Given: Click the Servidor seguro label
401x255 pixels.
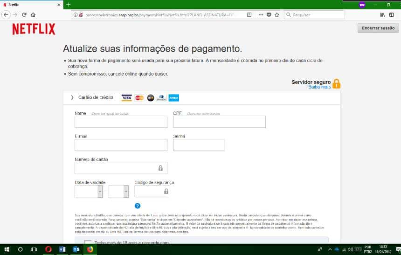Looking at the screenshot, I should [x=311, y=82].
